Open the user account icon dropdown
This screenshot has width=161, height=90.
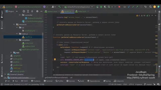click(54, 7)
